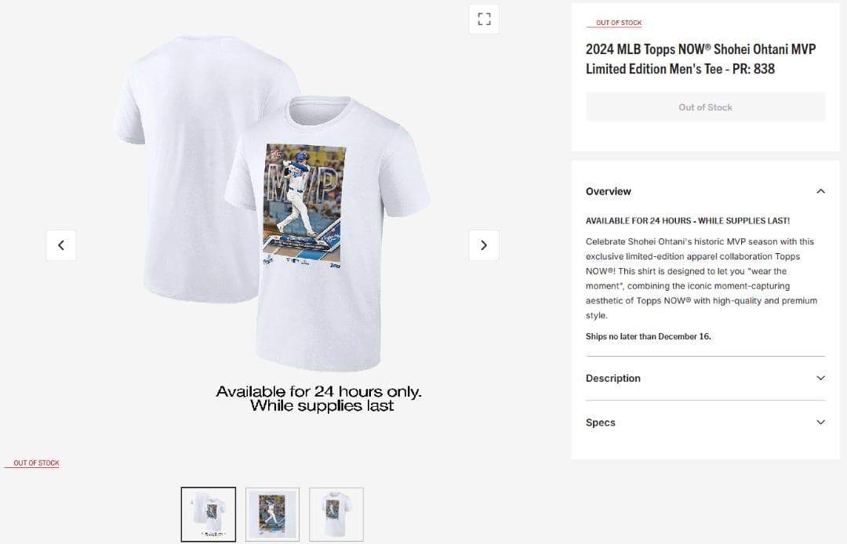Click the Description heading label
The width and height of the screenshot is (847, 544).
click(x=613, y=378)
